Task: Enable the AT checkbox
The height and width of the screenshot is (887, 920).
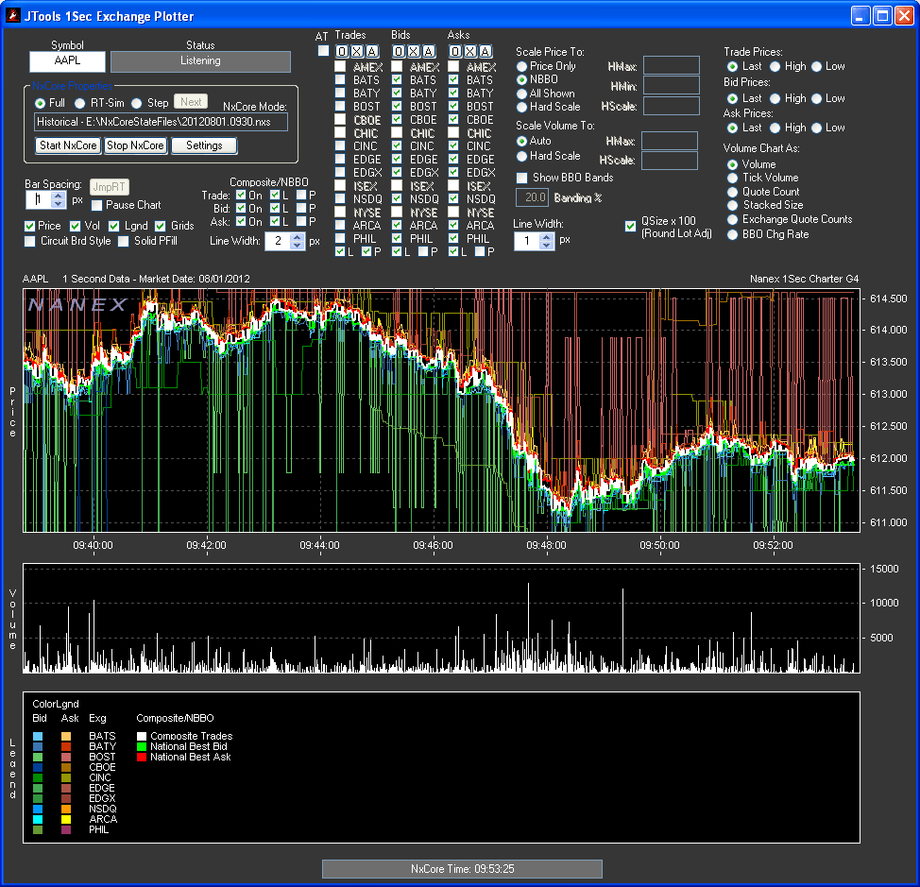Action: tap(323, 51)
